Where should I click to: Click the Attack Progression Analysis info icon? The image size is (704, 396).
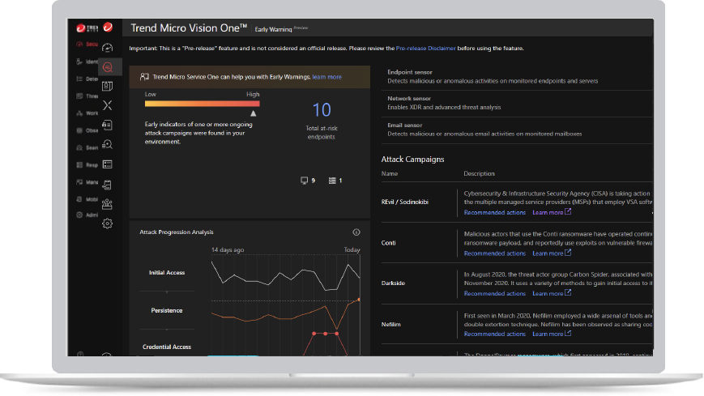[356, 232]
